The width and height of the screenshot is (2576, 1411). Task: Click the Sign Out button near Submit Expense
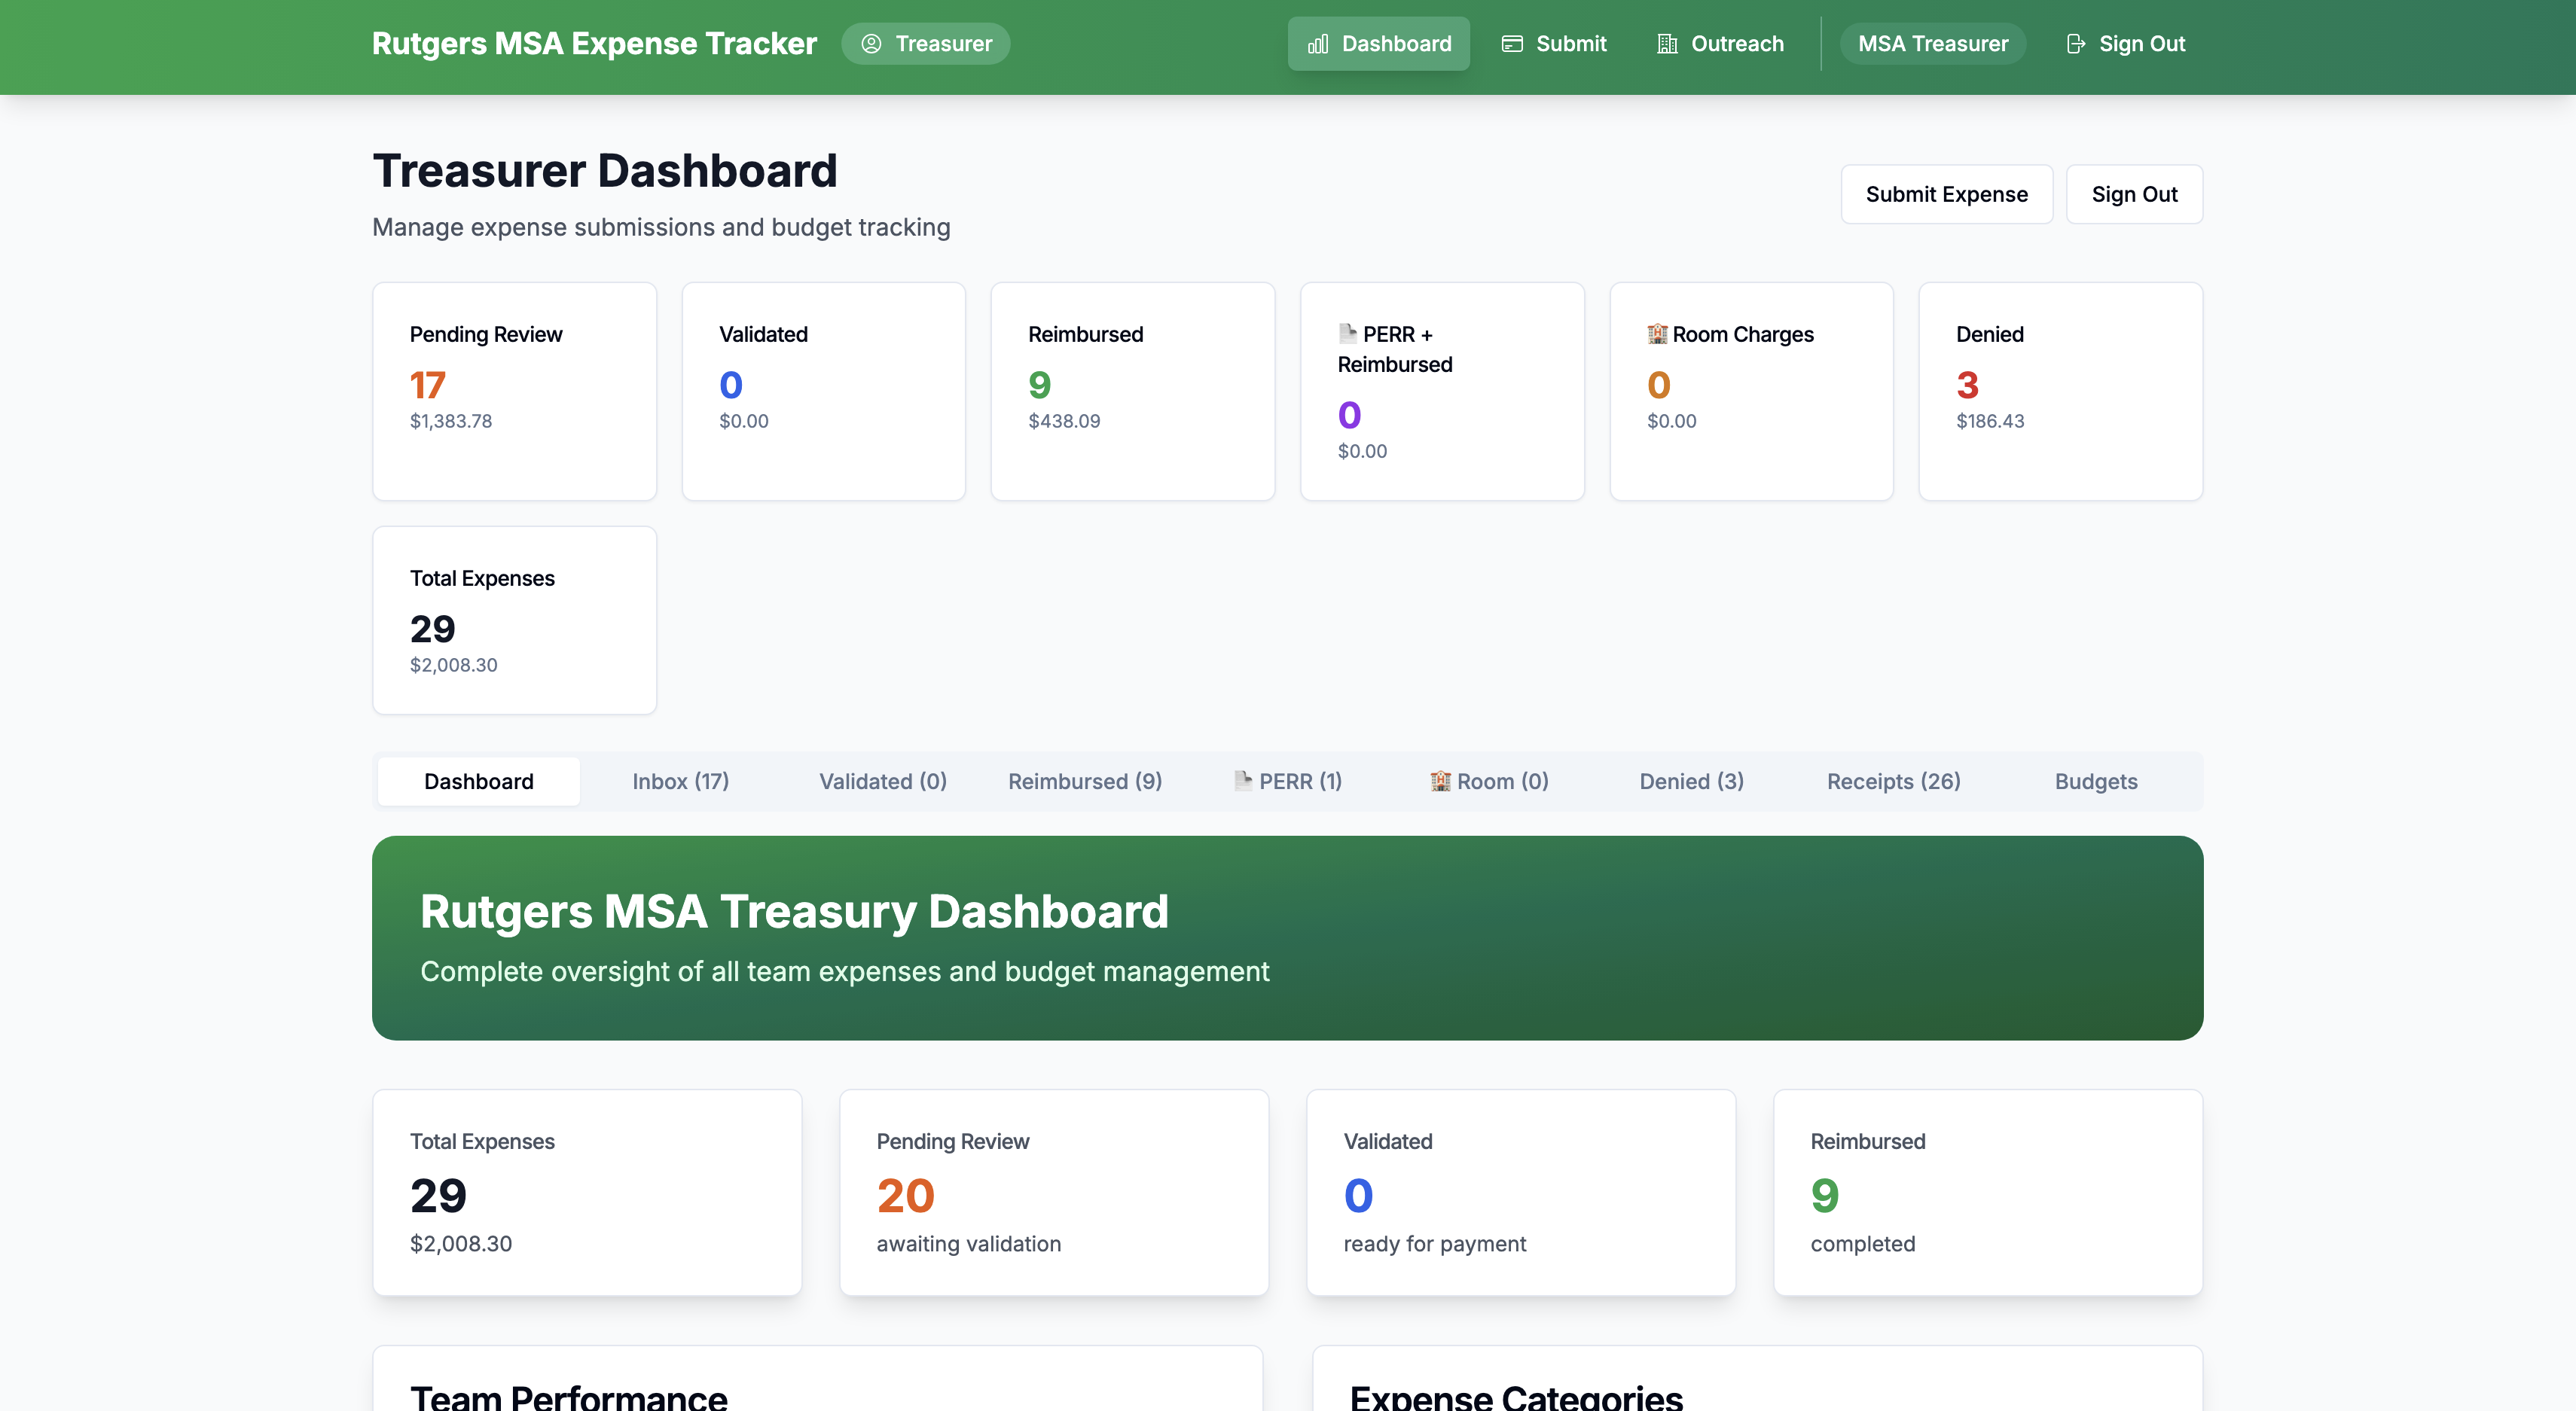[2134, 194]
